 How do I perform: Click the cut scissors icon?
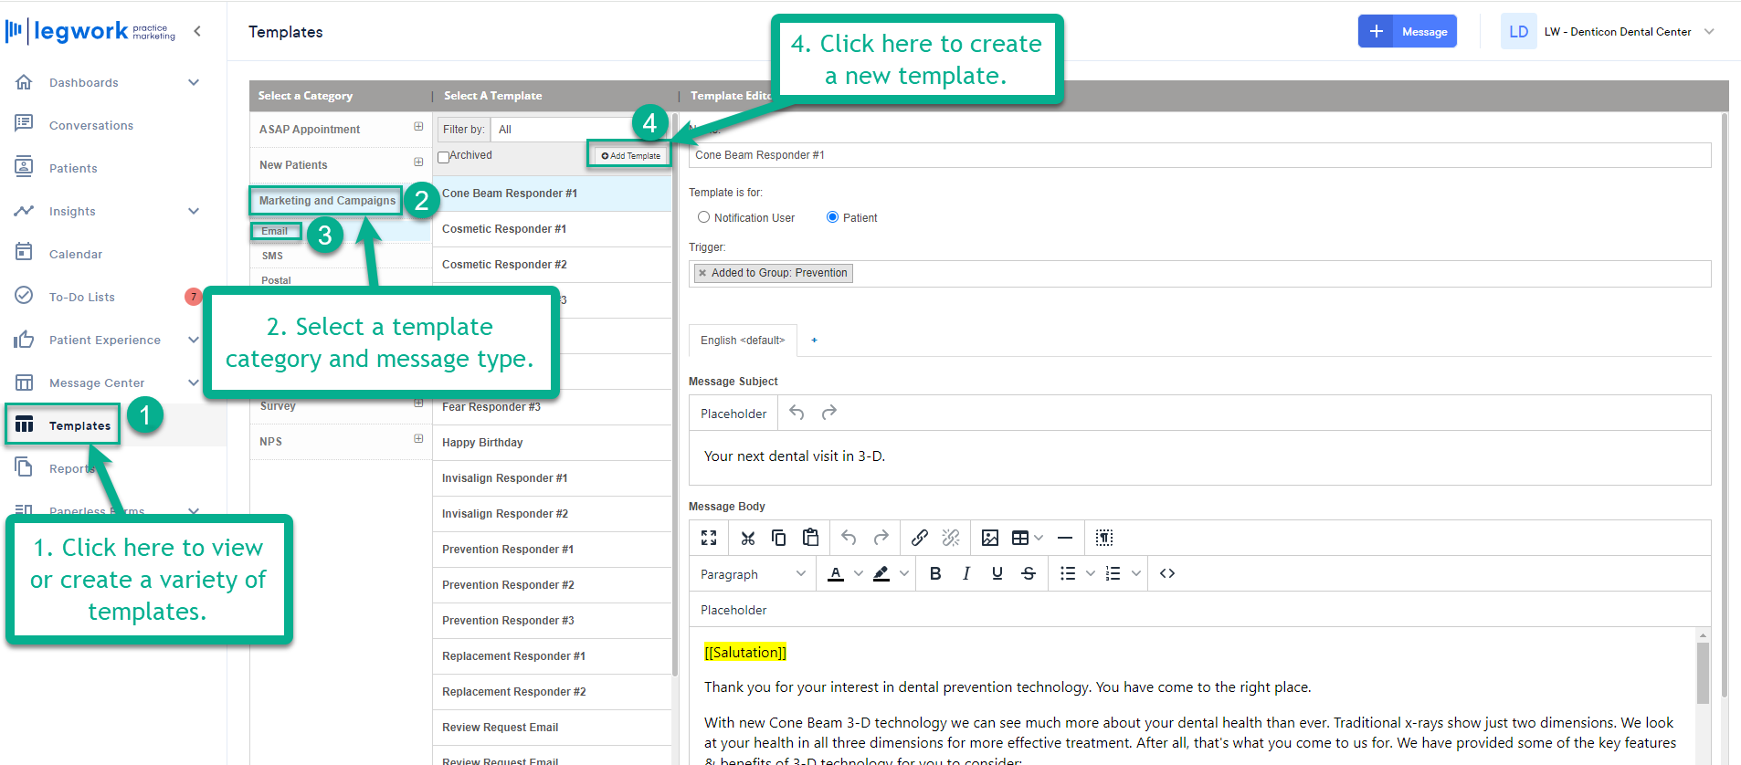[x=748, y=538]
